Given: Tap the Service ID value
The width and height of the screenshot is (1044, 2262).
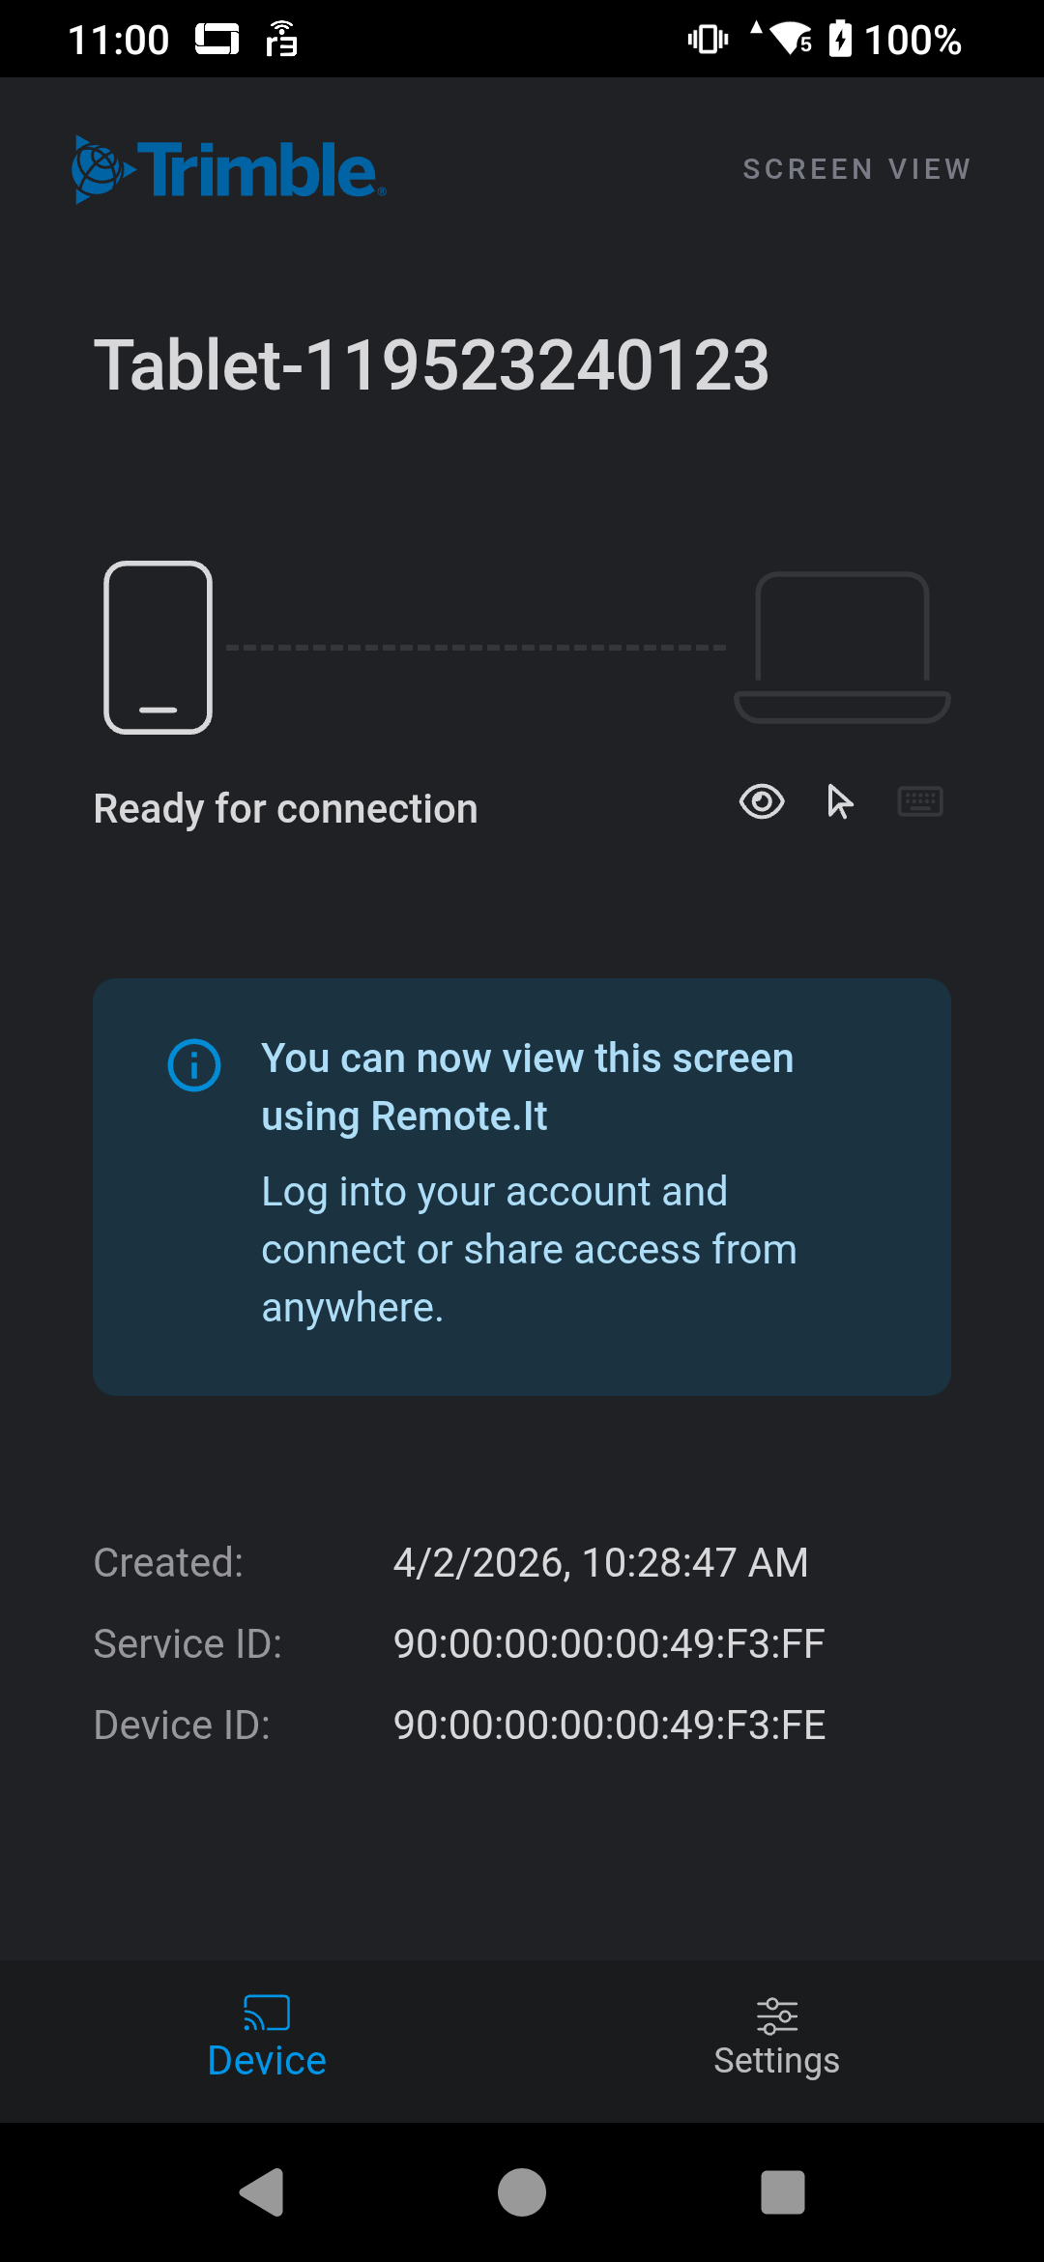Looking at the screenshot, I should (609, 1643).
